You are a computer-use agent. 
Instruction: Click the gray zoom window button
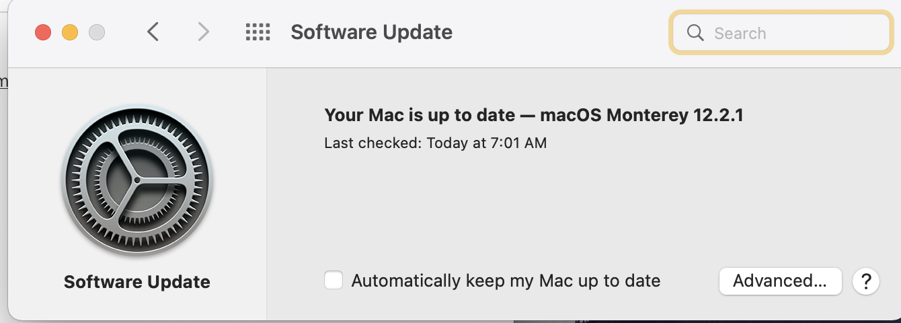point(97,32)
